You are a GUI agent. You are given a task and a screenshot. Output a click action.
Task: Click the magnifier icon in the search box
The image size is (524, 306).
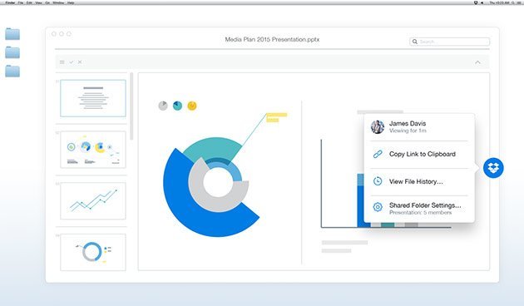(x=415, y=42)
